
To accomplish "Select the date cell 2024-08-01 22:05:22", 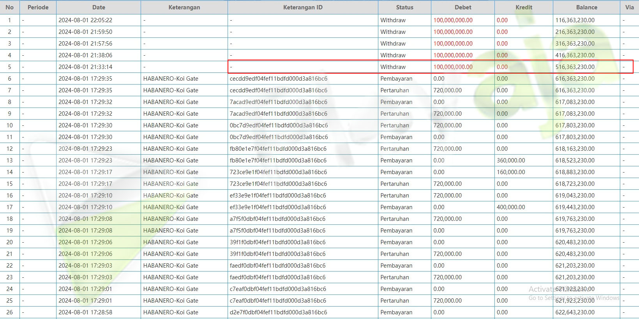I will (x=85, y=20).
